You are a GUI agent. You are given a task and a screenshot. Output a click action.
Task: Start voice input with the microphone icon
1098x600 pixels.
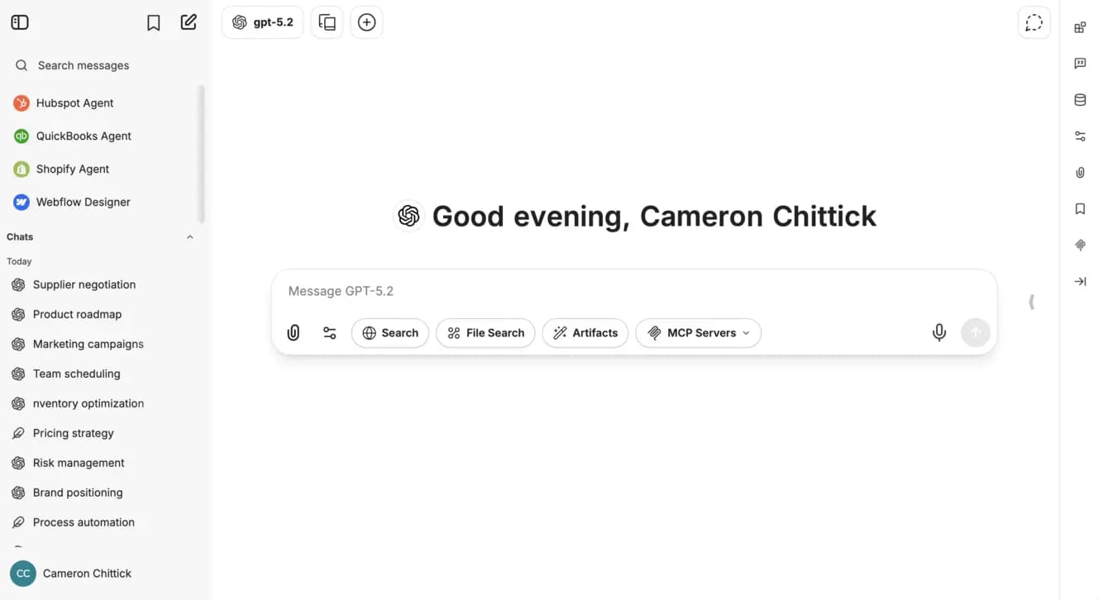939,332
